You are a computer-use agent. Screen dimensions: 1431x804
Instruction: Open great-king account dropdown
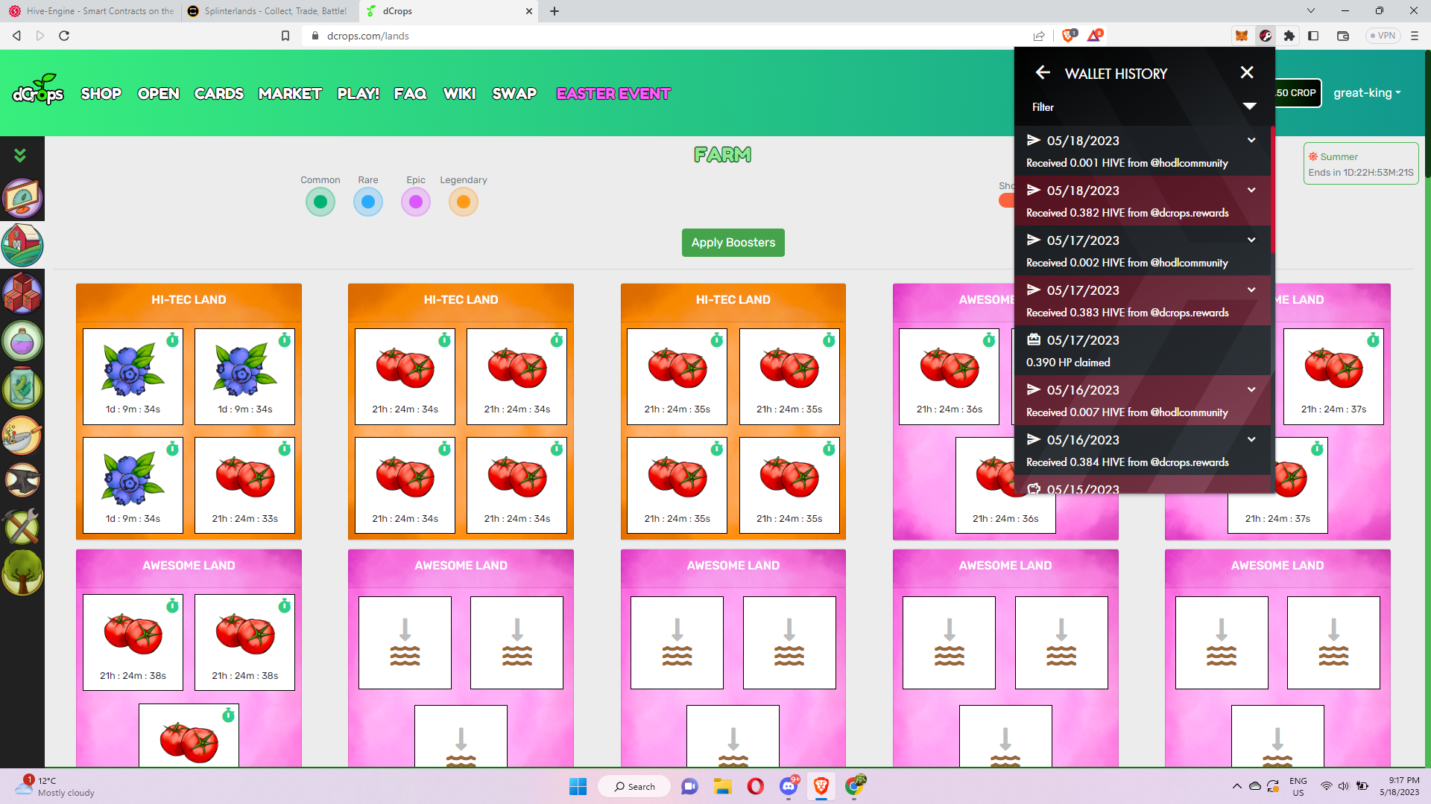(1367, 93)
